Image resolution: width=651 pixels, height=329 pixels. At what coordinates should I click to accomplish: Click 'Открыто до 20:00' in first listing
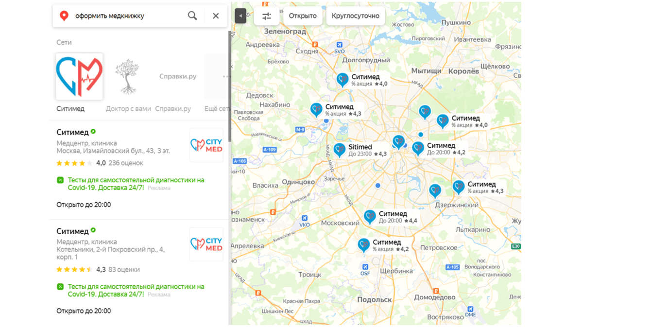click(x=84, y=205)
